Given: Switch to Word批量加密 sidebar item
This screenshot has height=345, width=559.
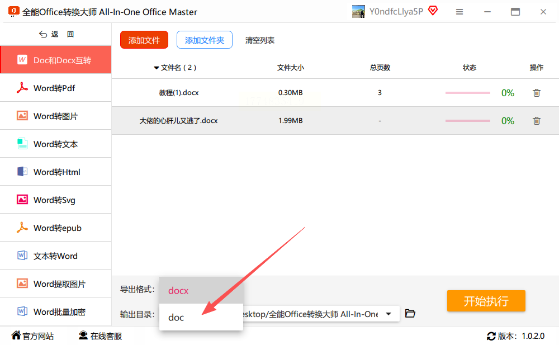Looking at the screenshot, I should pos(56,311).
